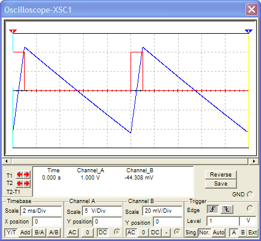Viewport: 261px width, 241px height.
Task: Toggle Channel B invert minus button
Action: click(166, 233)
